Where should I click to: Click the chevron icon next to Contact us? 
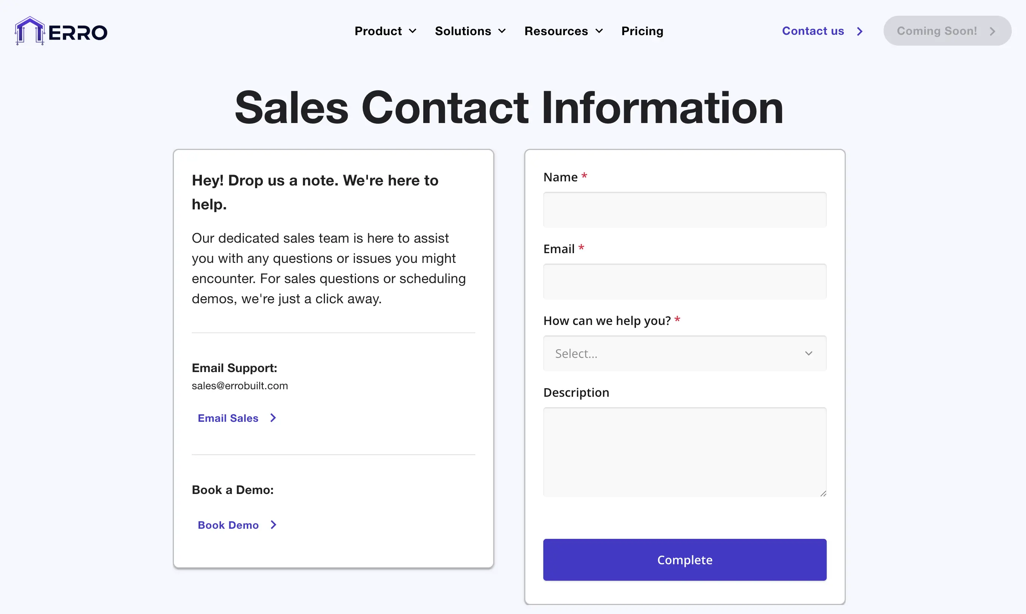[x=860, y=31]
